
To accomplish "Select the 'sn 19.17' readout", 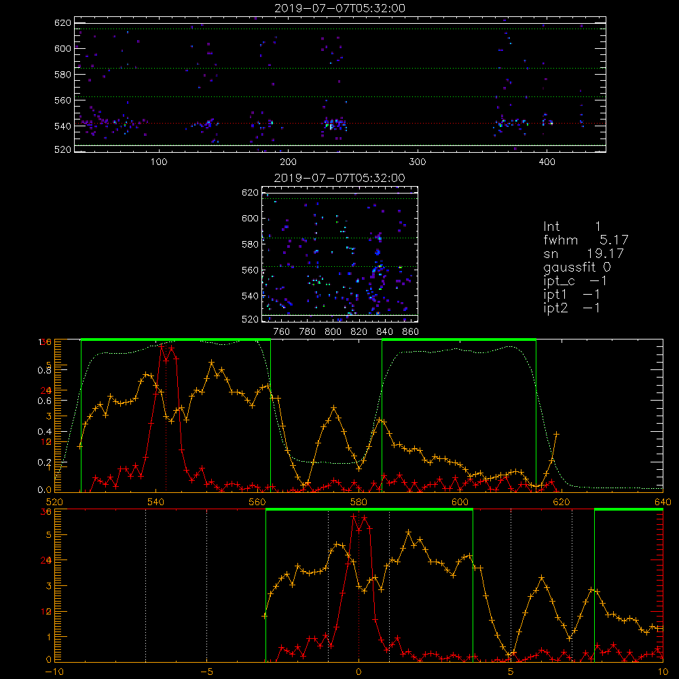I will pos(583,253).
